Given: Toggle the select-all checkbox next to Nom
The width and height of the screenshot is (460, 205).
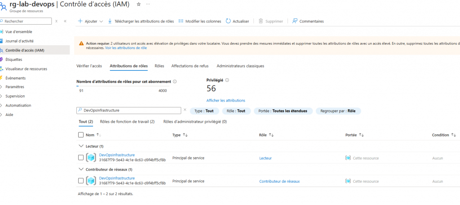Looking at the screenshot, I should 81,135.
